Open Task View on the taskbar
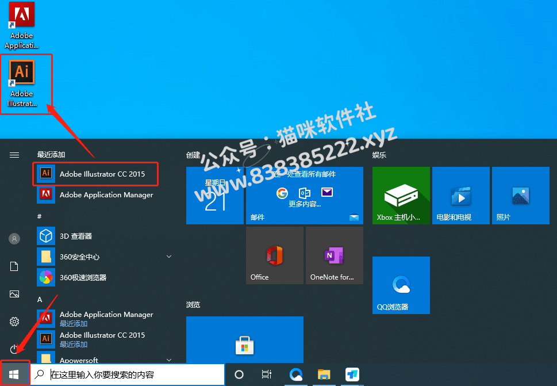This screenshot has width=557, height=386. click(x=266, y=374)
